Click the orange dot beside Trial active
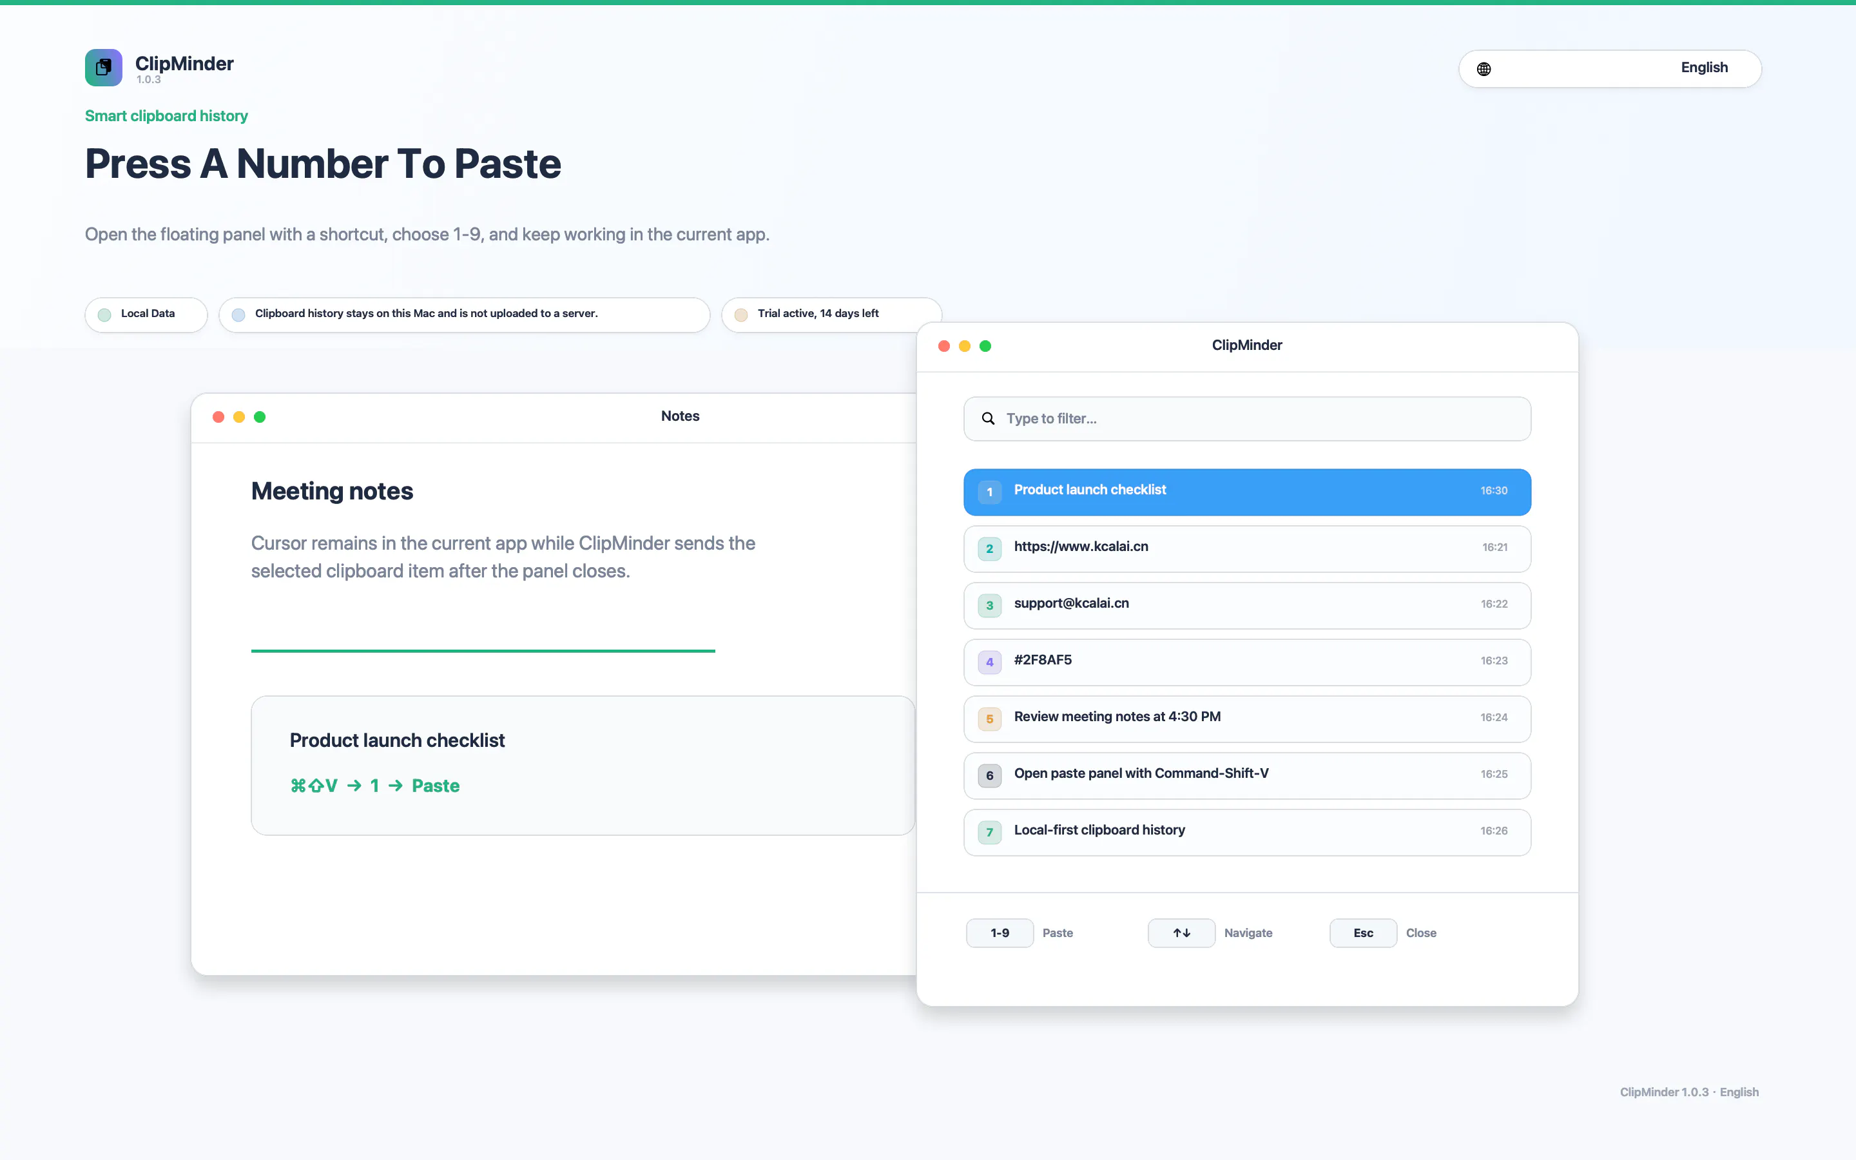Screen dimensions: 1856x1160 click(x=741, y=314)
